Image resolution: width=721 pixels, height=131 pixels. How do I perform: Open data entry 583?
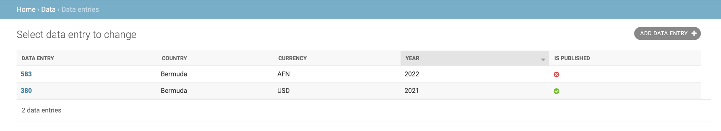click(x=26, y=74)
